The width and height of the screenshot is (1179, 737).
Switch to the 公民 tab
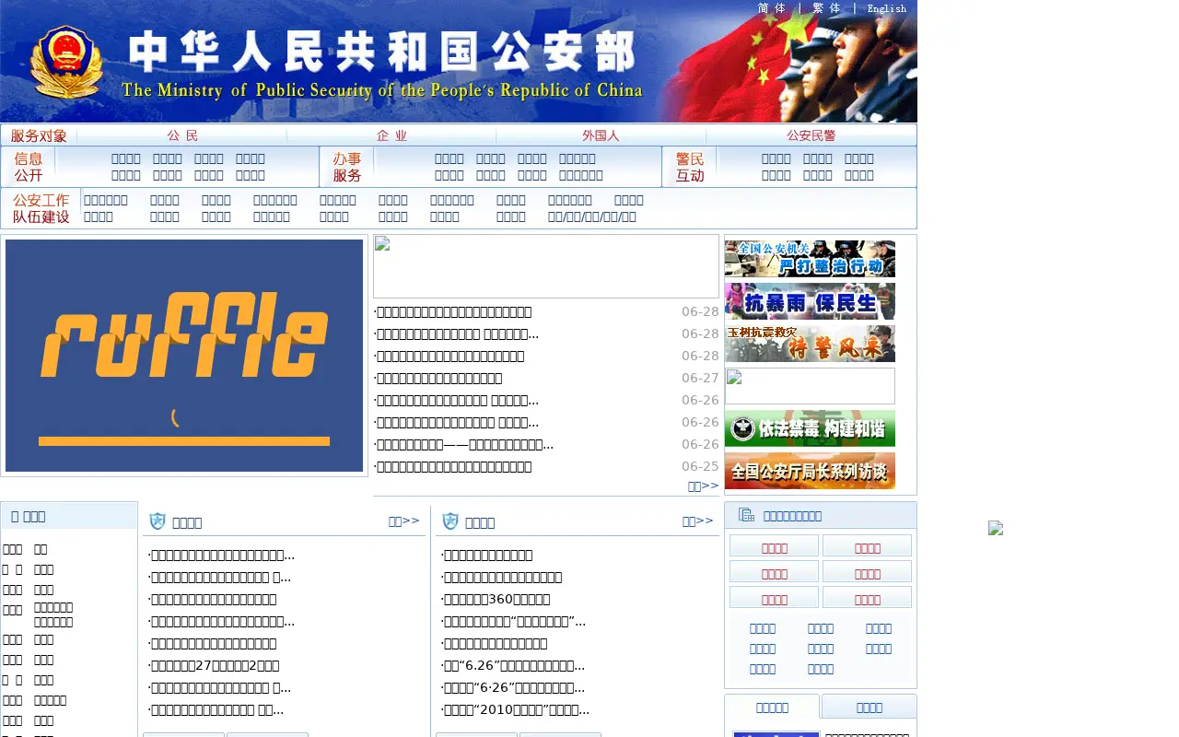pos(182,135)
